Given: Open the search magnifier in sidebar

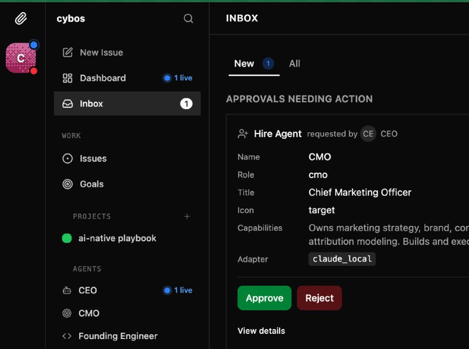Looking at the screenshot, I should coord(188,19).
